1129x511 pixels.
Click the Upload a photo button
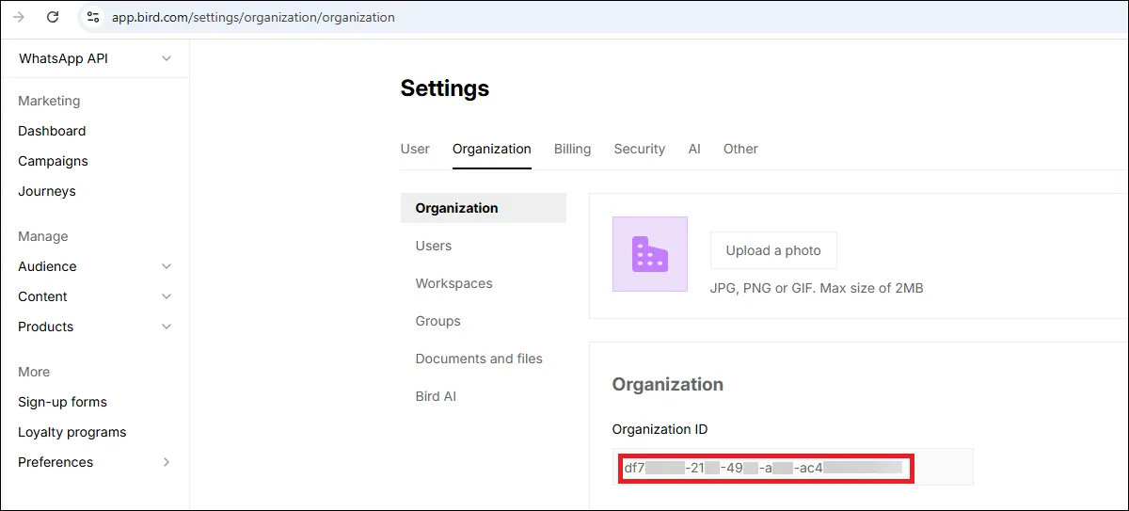point(773,250)
